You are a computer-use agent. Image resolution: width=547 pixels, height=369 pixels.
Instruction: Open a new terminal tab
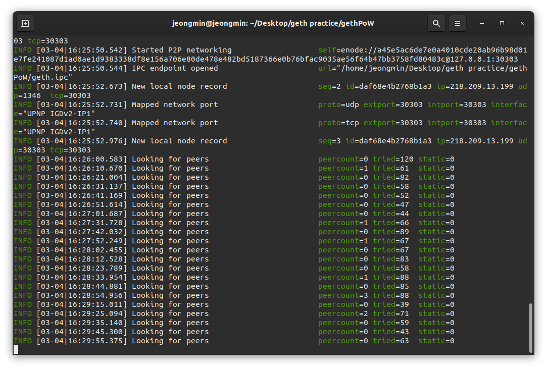25,23
